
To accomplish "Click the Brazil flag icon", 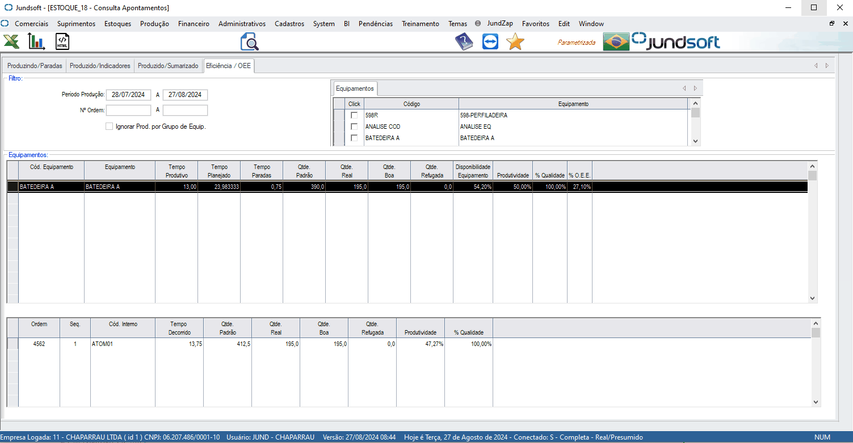I will click(x=616, y=41).
